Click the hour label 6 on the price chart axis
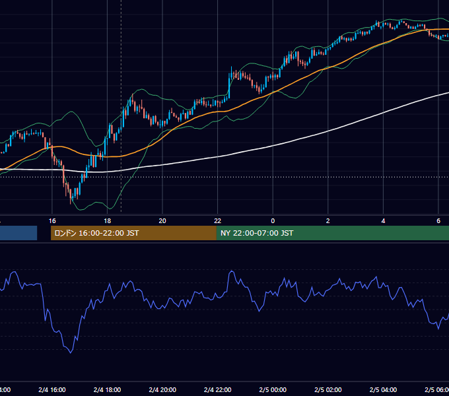 pyautogui.click(x=438, y=221)
